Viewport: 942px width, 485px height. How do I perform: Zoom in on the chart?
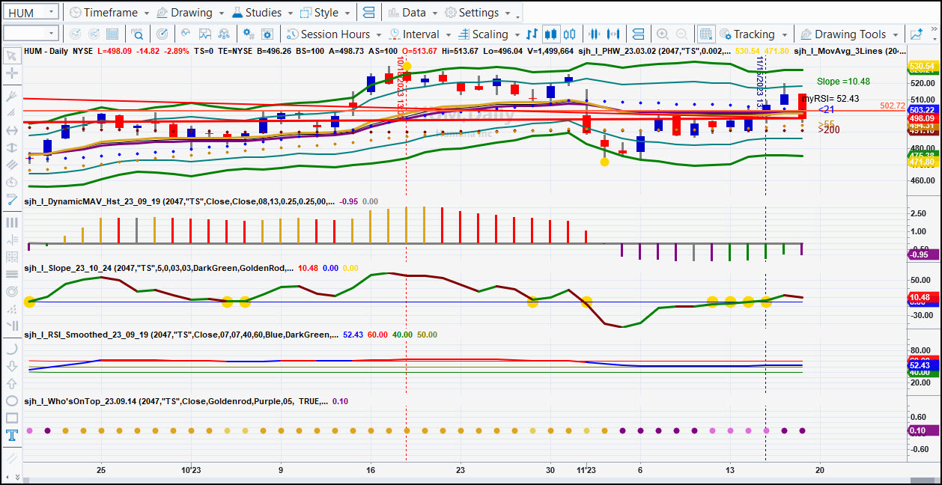(663, 34)
